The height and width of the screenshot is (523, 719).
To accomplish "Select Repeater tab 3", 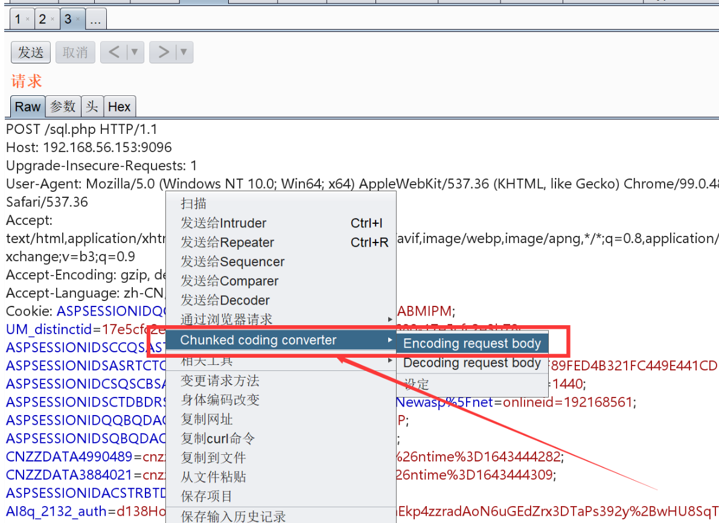I will [x=68, y=19].
